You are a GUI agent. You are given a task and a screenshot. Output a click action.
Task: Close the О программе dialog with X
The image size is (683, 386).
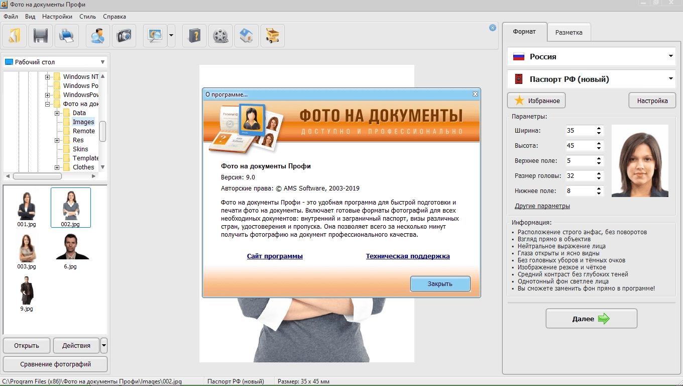pyautogui.click(x=475, y=94)
